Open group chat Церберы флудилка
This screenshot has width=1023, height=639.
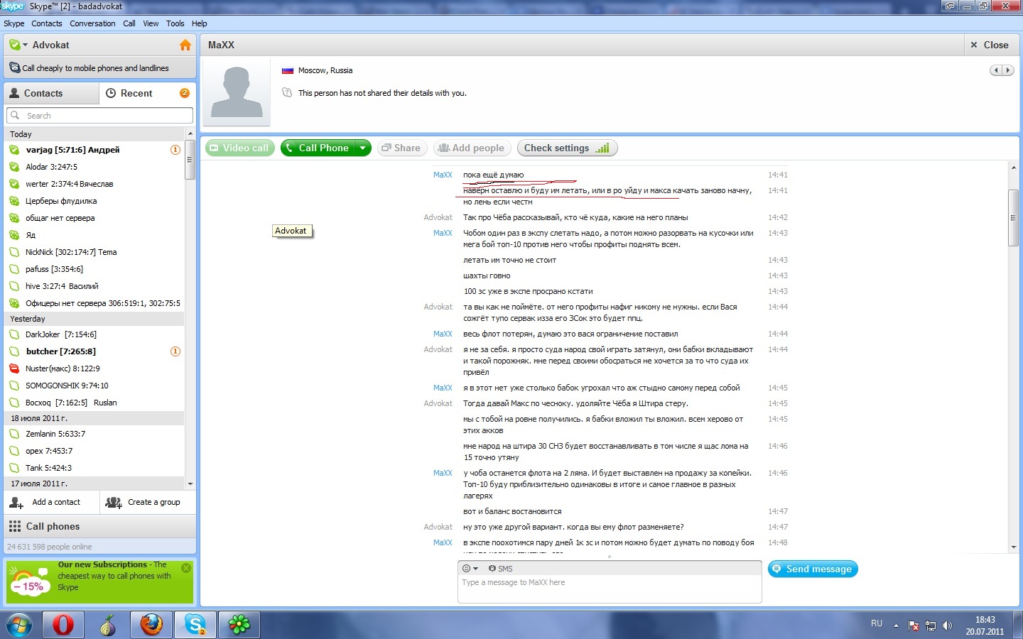click(x=94, y=201)
